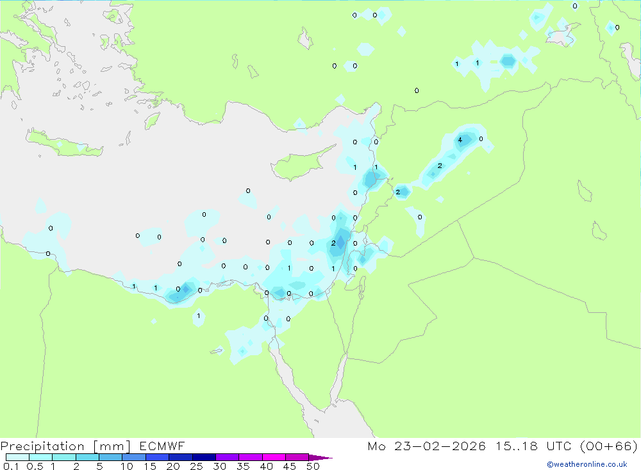Viewport: 641px width, 470px height.
Task: Click the island of Crete on the map
Action: click(x=65, y=143)
